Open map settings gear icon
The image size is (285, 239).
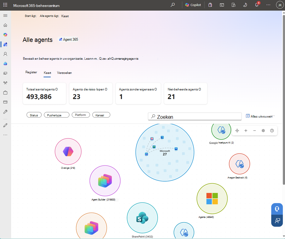pyautogui.click(x=263, y=131)
